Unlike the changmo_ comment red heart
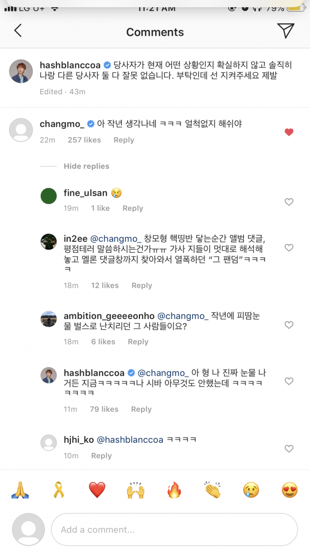 point(289,132)
